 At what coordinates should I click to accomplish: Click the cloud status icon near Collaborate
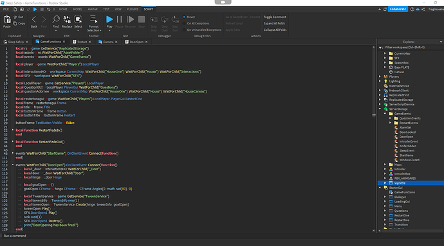click(418, 10)
